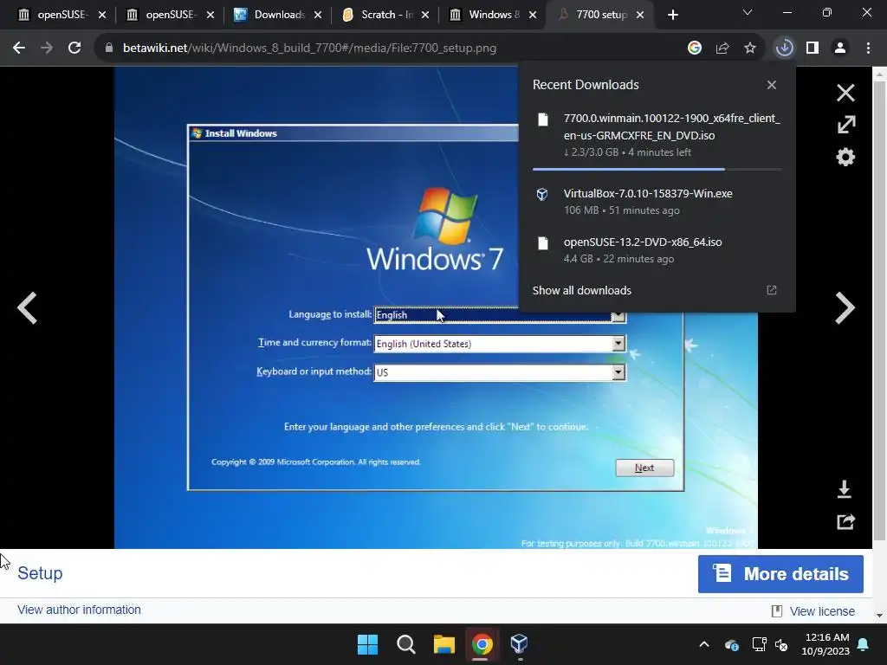Open File Explorer from the taskbar
This screenshot has height=665, width=887.
coord(444,644)
